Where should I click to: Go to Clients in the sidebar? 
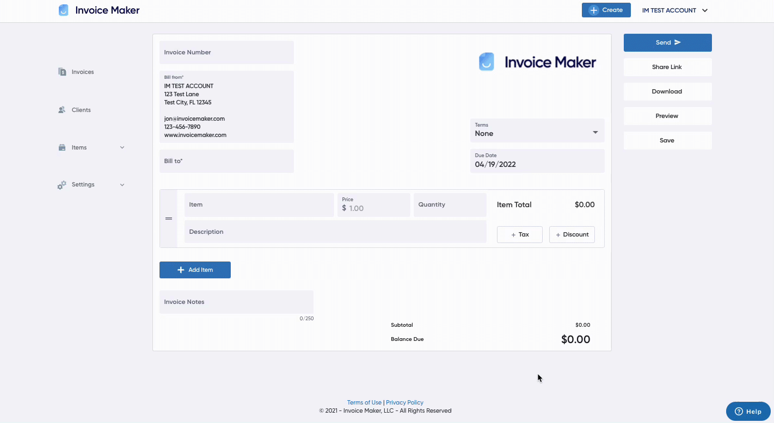[81, 110]
